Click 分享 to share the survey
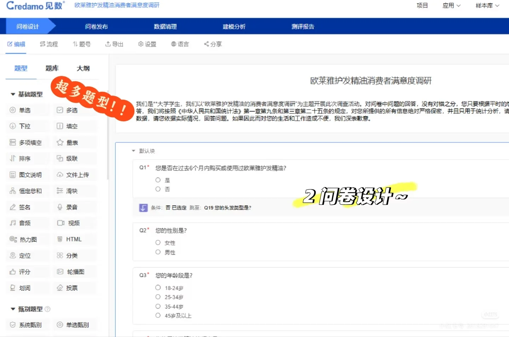The image size is (509, 337). point(213,44)
